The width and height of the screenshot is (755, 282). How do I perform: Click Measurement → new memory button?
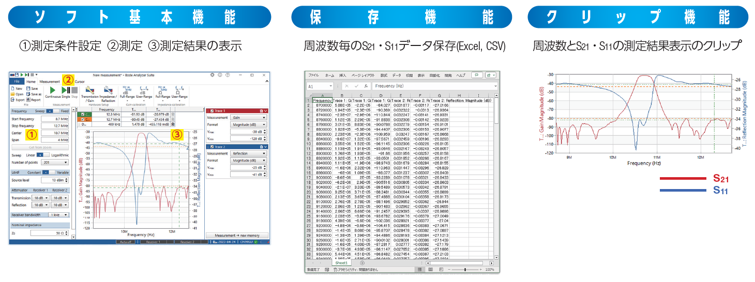coord(237,236)
